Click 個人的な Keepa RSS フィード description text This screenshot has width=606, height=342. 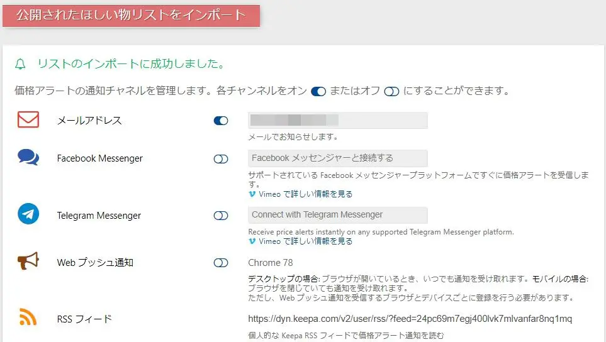(x=346, y=336)
